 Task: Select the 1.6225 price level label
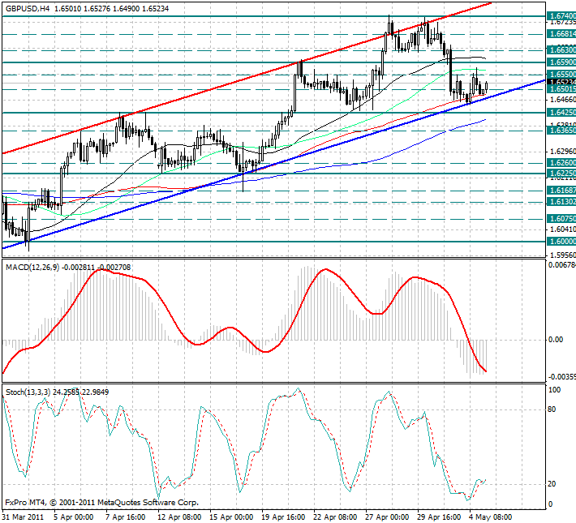pyautogui.click(x=561, y=174)
